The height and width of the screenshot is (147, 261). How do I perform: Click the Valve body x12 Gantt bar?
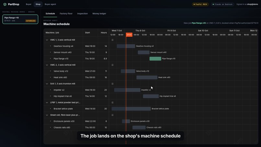128,71
